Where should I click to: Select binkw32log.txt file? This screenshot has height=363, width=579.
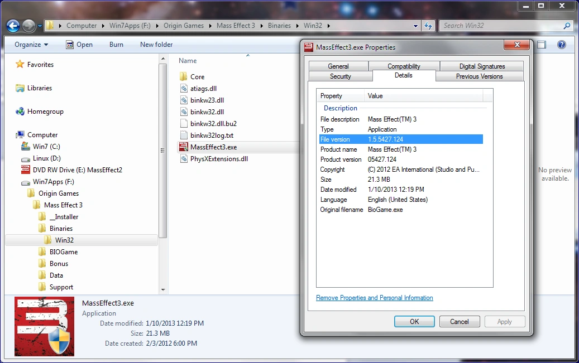pos(207,135)
